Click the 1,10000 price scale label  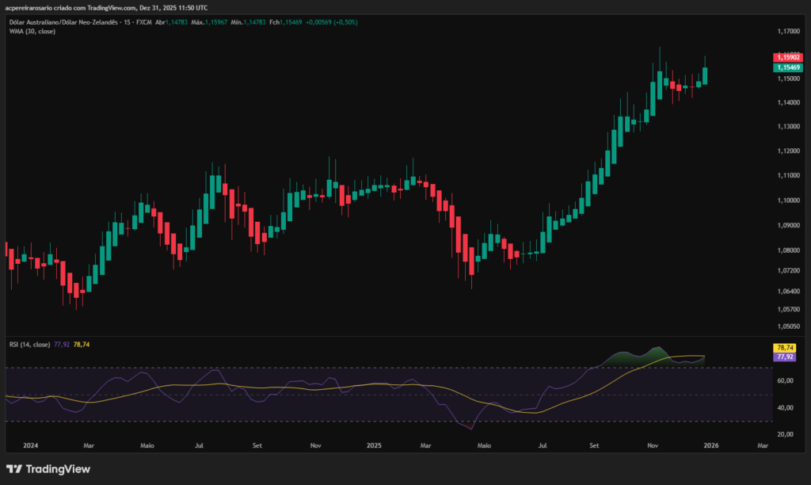(788, 200)
